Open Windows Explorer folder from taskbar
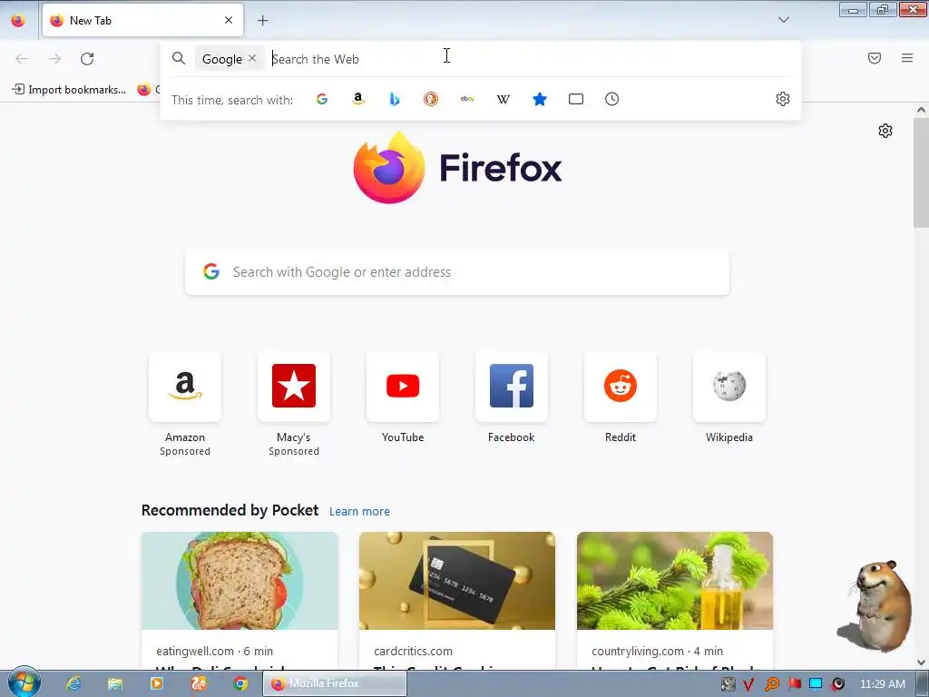Image resolution: width=929 pixels, height=697 pixels. pyautogui.click(x=115, y=683)
